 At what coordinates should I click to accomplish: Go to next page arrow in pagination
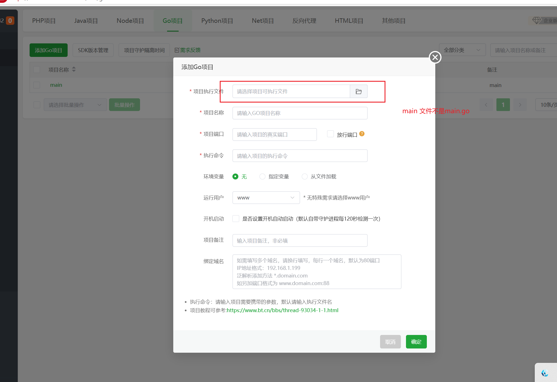tap(520, 105)
